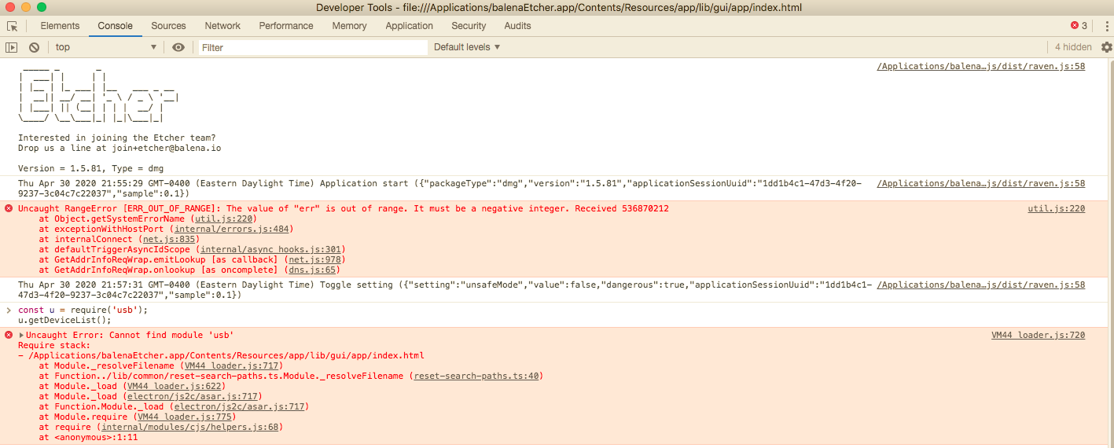1114x448 pixels.
Task: Click the 4 hidden messages label
Action: [1073, 47]
